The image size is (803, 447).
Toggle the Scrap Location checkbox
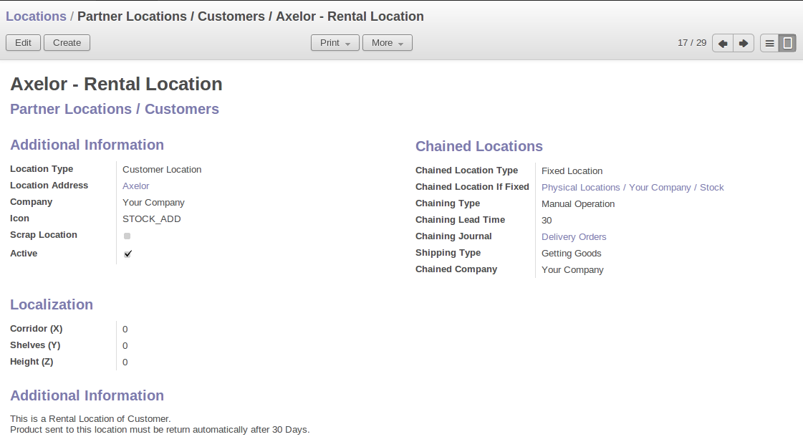point(128,236)
